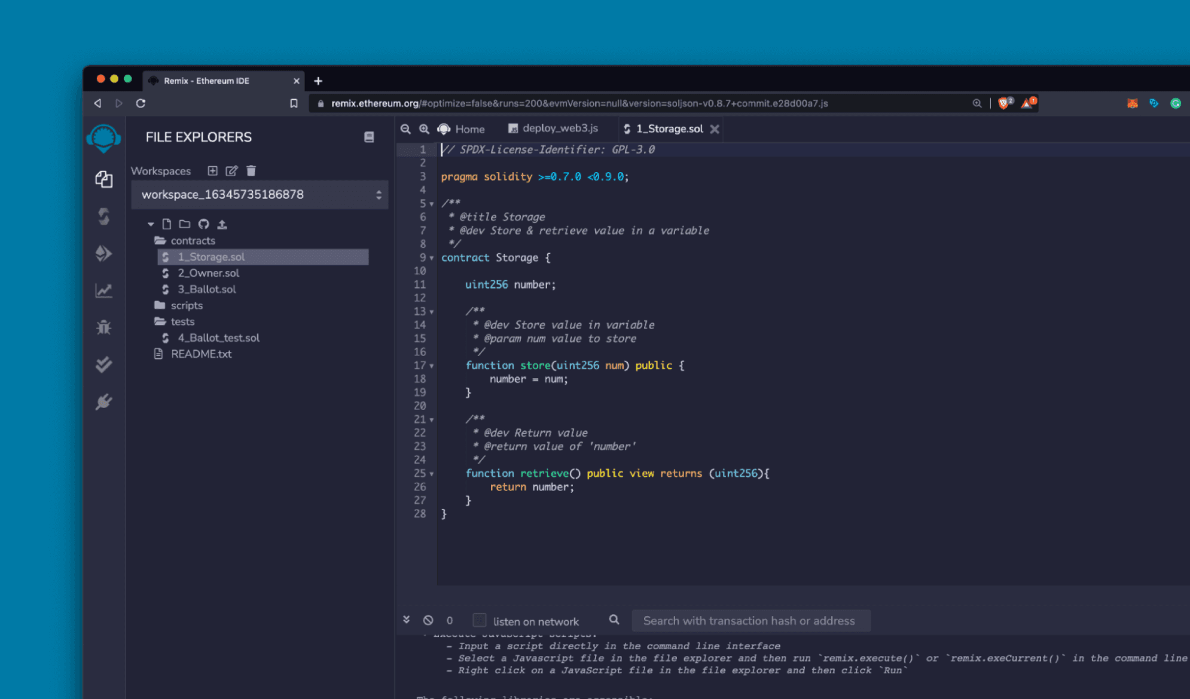
Task: Collapse the contract Storage fold arrow on line 9
Action: (432, 258)
